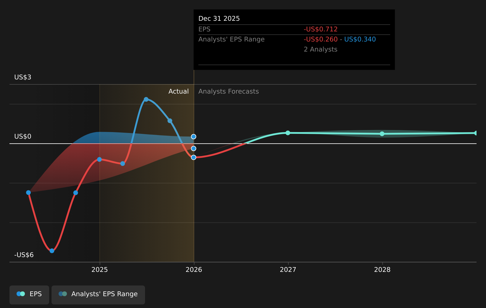Click the first EPS data point on the left

[x=28, y=192]
